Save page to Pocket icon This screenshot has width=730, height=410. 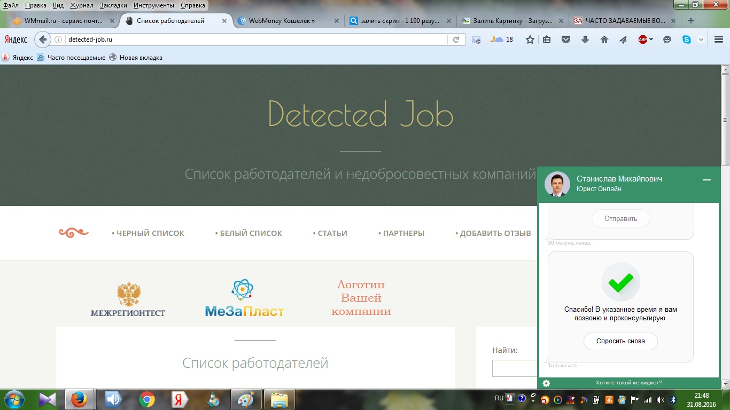(565, 40)
